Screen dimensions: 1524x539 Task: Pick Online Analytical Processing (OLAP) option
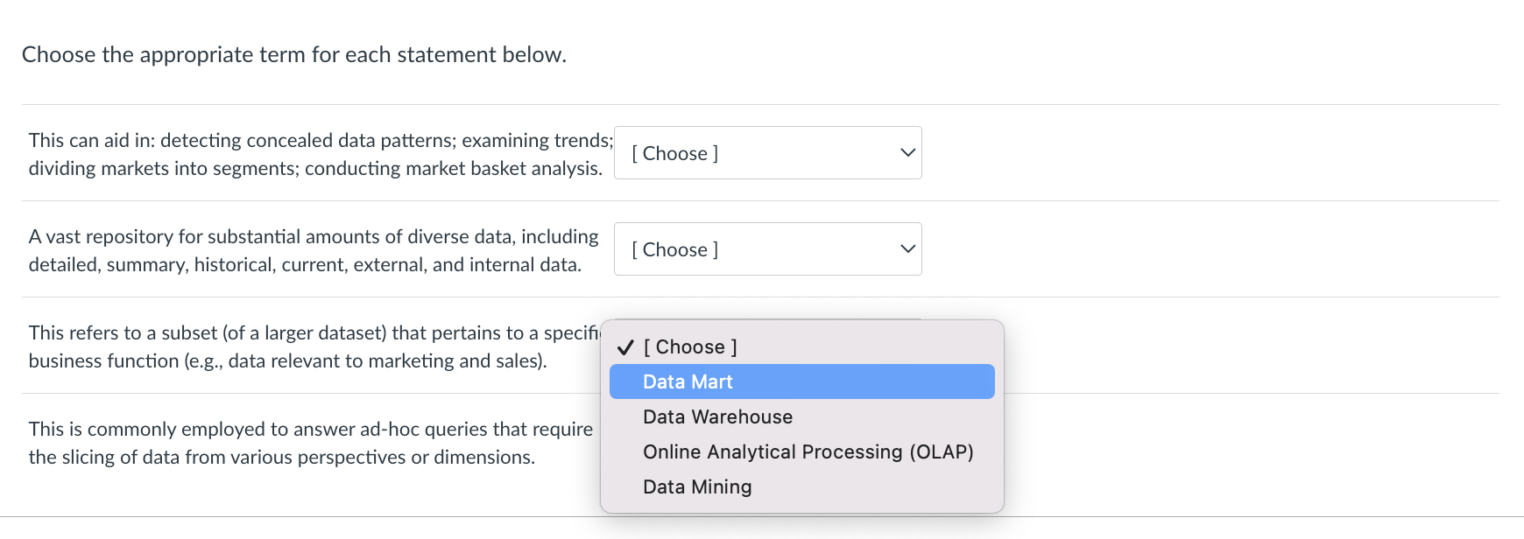808,451
